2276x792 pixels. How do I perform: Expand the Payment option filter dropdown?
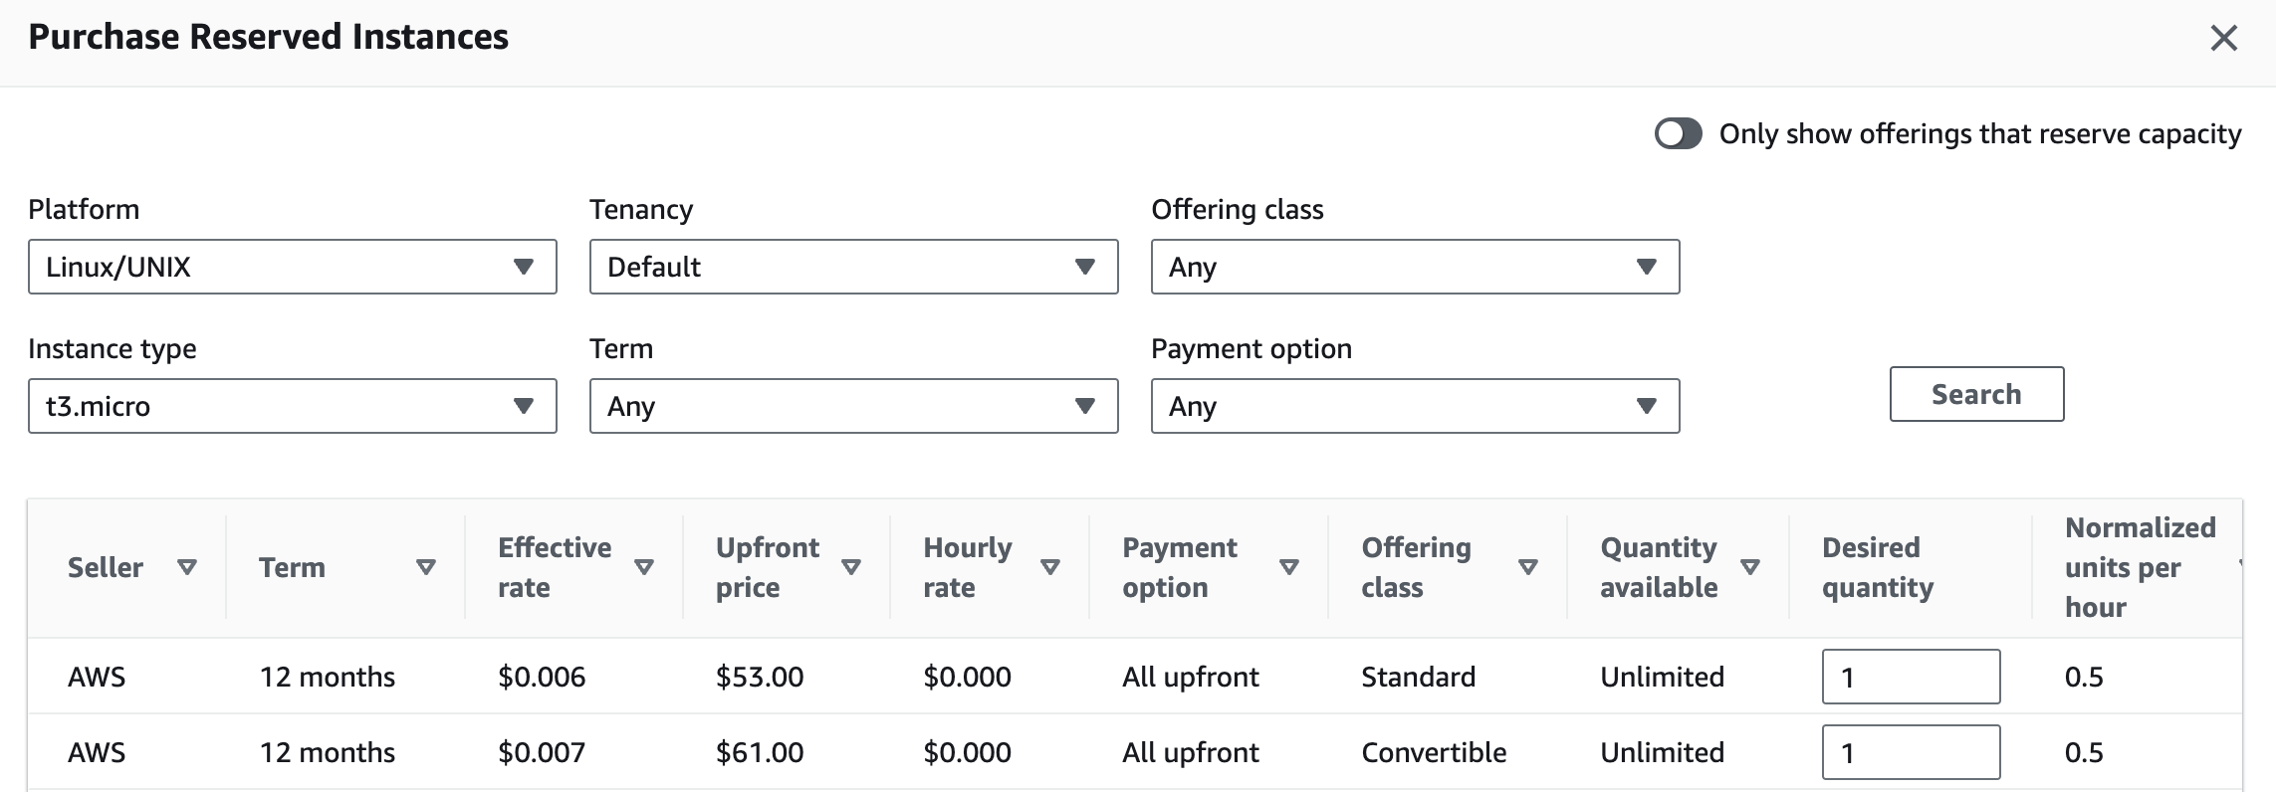(1415, 406)
